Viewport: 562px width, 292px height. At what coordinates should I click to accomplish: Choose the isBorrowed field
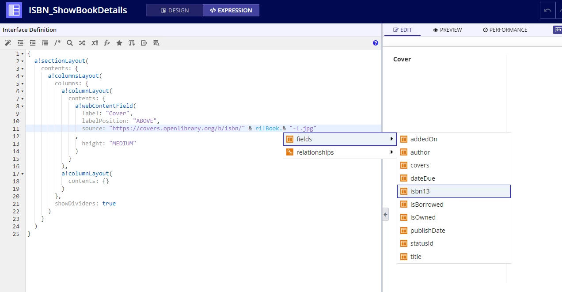click(x=454, y=205)
